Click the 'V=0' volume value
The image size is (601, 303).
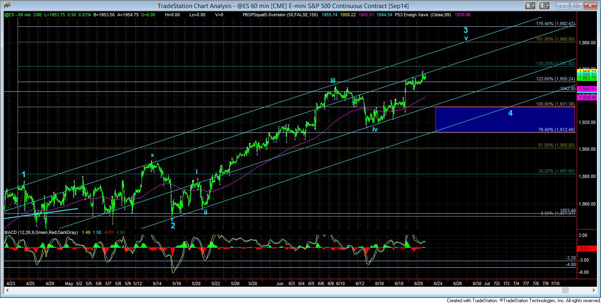[x=220, y=15]
